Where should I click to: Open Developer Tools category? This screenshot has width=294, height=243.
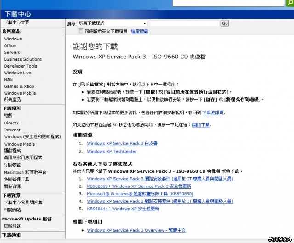coord(21,66)
